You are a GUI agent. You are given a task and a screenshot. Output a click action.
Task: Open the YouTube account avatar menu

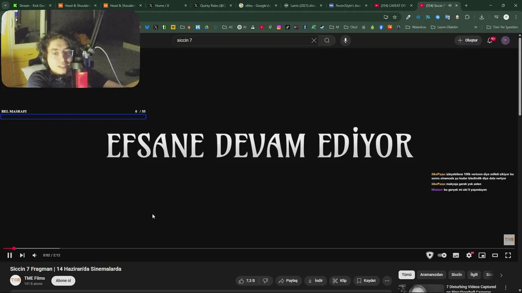pos(505,40)
